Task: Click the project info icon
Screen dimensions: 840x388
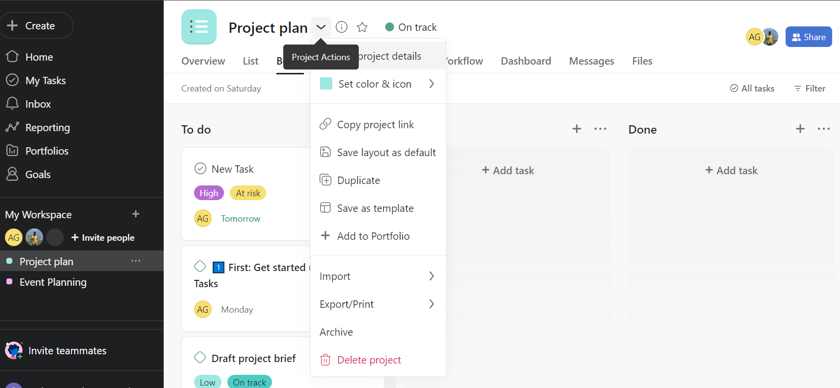Action: pyautogui.click(x=342, y=27)
